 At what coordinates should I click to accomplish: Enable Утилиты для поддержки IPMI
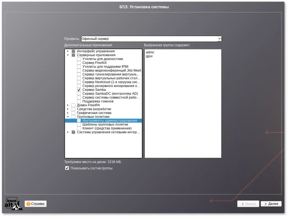pyautogui.click(x=79, y=67)
